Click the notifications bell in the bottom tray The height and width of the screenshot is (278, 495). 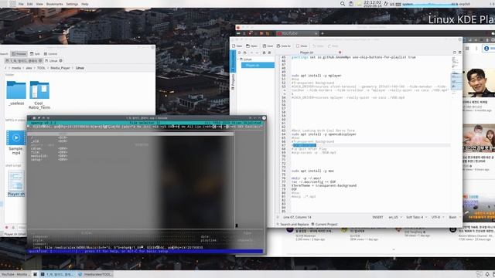[487, 274]
